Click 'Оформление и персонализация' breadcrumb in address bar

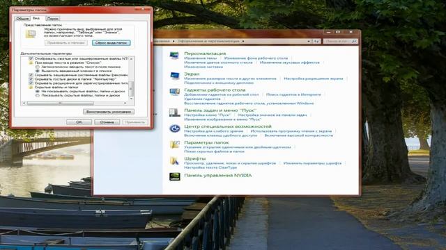tap(208, 42)
